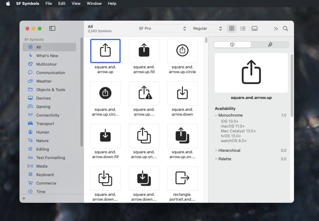Click the sidebar scrollbar
The width and height of the screenshot is (319, 221).
click(x=82, y=92)
